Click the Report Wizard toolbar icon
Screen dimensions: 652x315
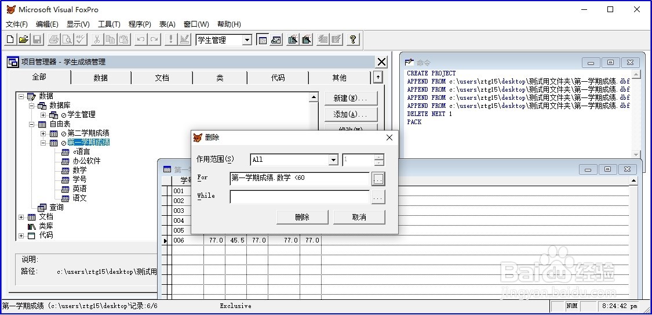[307, 39]
